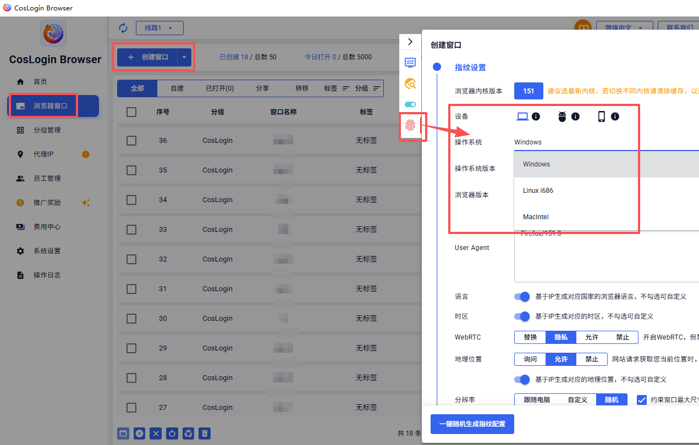The height and width of the screenshot is (445, 699).
Task: Click the sparkle icon beside 推广奖励
Action: 85,203
